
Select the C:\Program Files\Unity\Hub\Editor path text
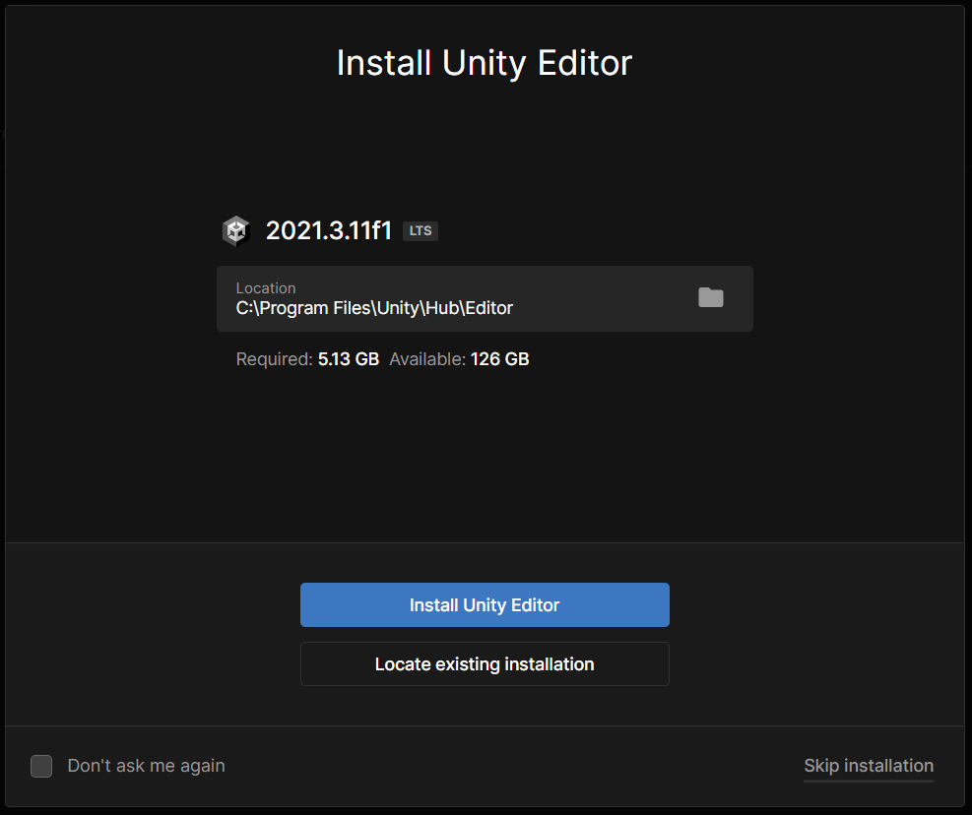point(374,308)
